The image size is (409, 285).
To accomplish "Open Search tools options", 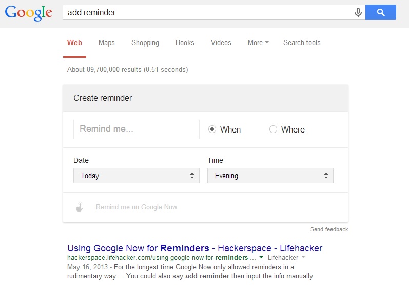I will pos(302,42).
